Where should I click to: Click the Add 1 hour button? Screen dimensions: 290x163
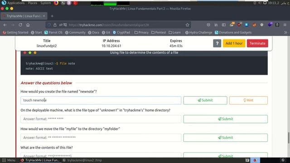[234, 43]
